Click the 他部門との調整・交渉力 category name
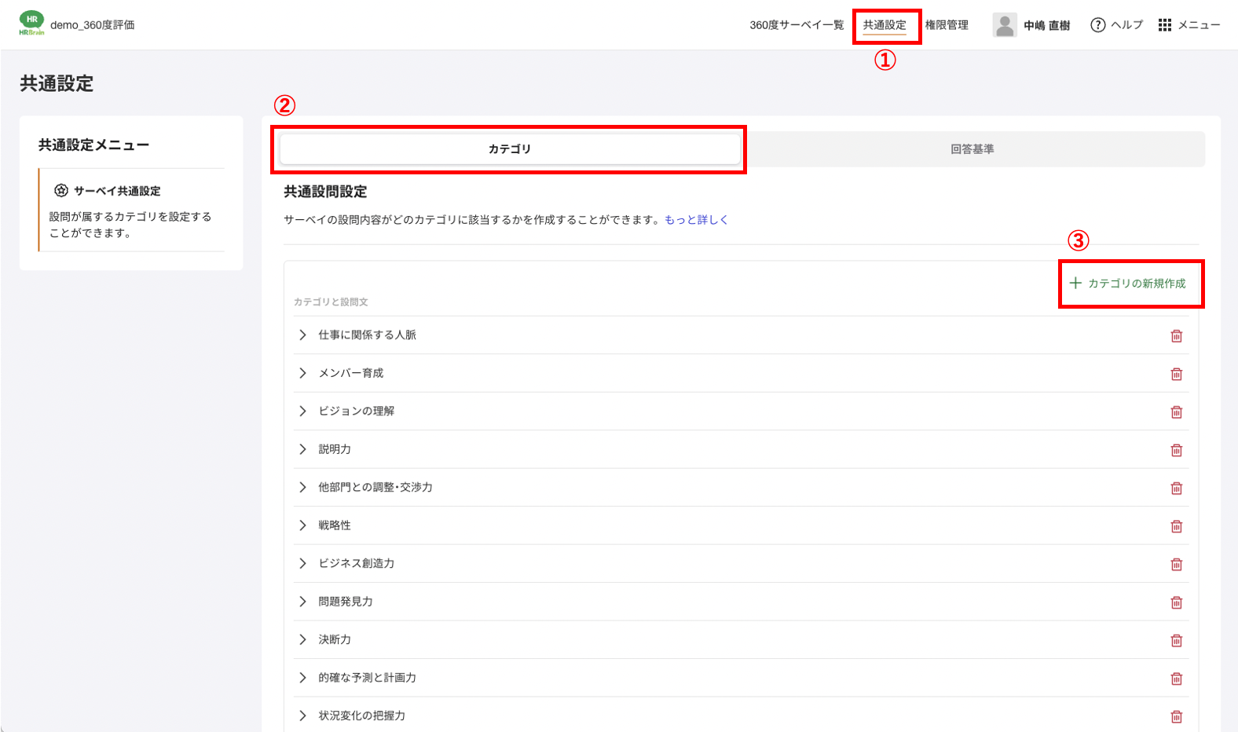Viewport: 1238px width, 732px height. point(375,487)
